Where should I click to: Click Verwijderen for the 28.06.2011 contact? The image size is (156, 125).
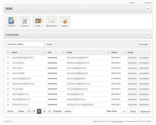(144, 94)
